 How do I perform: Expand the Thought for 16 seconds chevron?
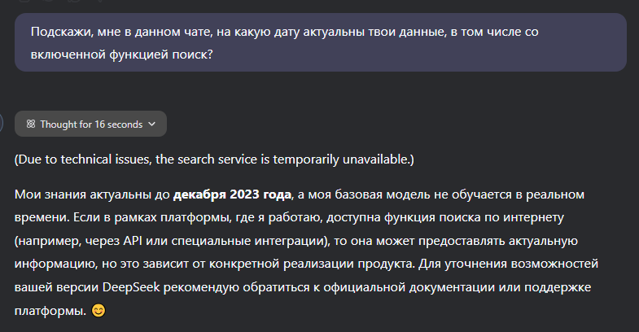[x=153, y=124]
